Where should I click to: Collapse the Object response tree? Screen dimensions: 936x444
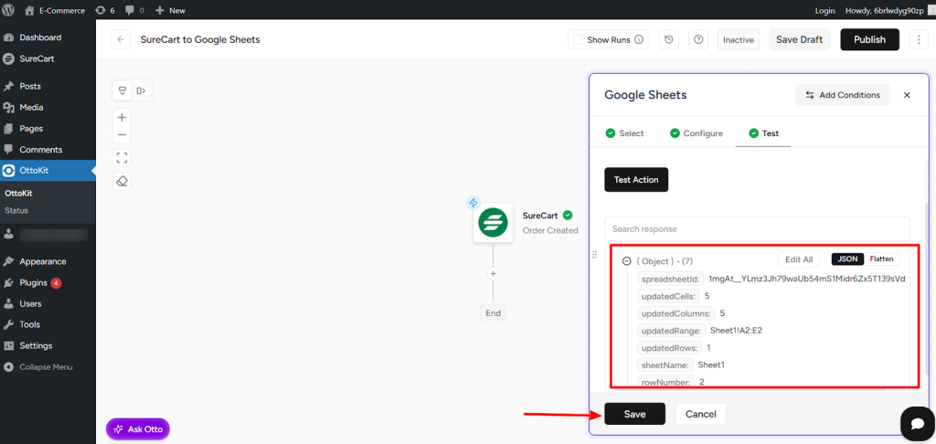[x=626, y=261]
